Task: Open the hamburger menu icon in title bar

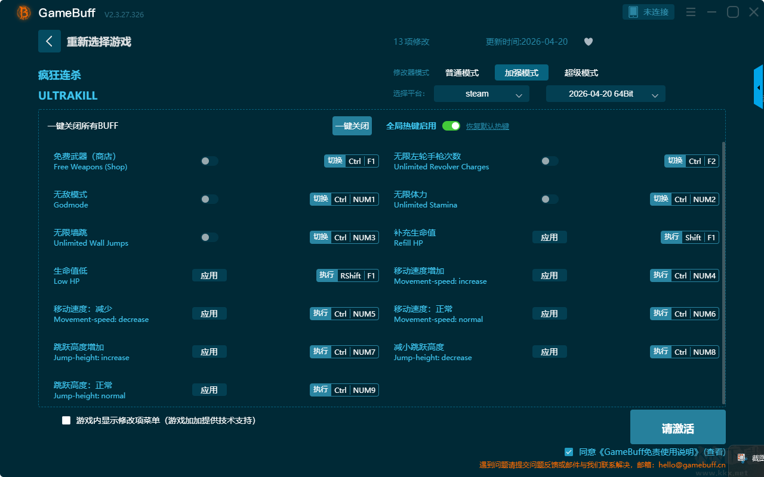Action: [x=691, y=12]
